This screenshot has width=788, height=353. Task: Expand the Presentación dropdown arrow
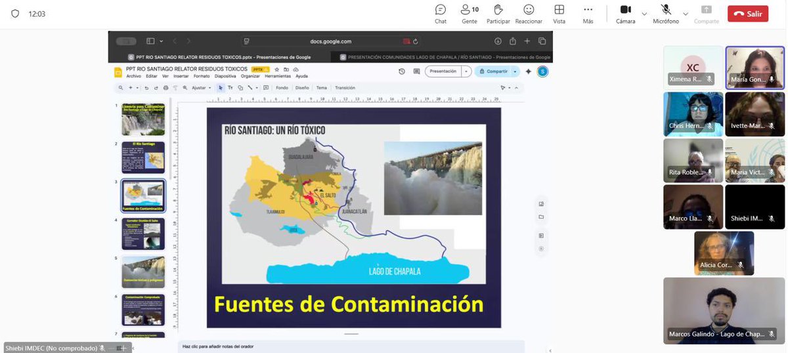pos(466,72)
